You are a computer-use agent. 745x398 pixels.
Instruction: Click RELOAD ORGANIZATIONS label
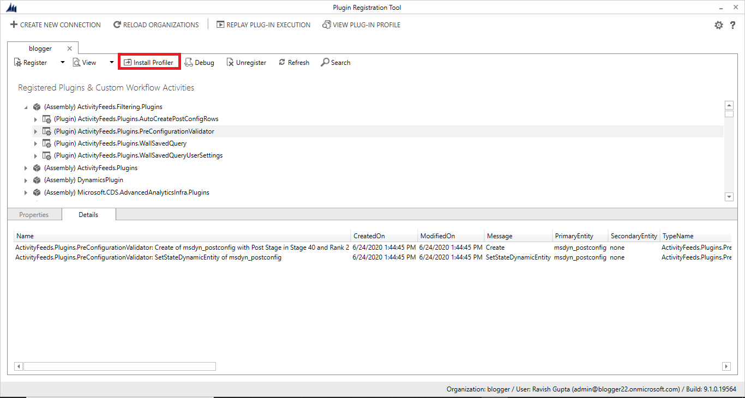(161, 25)
